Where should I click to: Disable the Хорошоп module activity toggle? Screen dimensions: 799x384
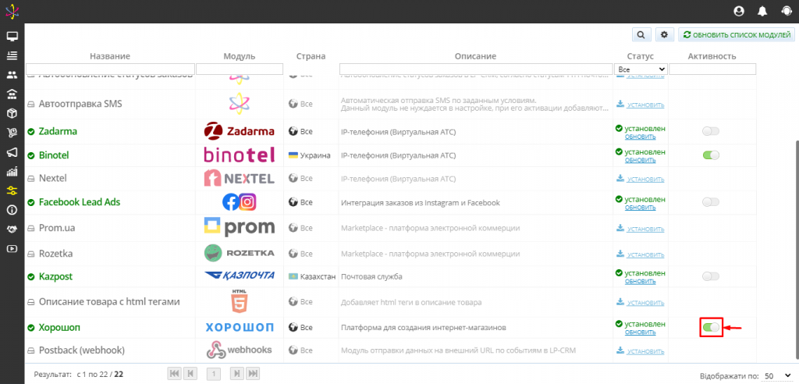711,327
